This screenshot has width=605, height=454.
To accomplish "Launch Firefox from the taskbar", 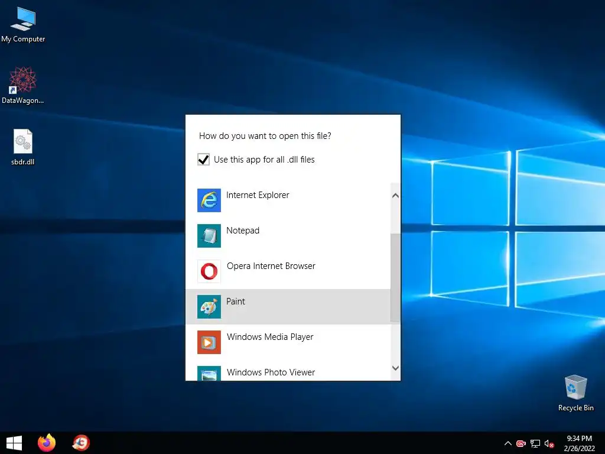I will coord(47,443).
